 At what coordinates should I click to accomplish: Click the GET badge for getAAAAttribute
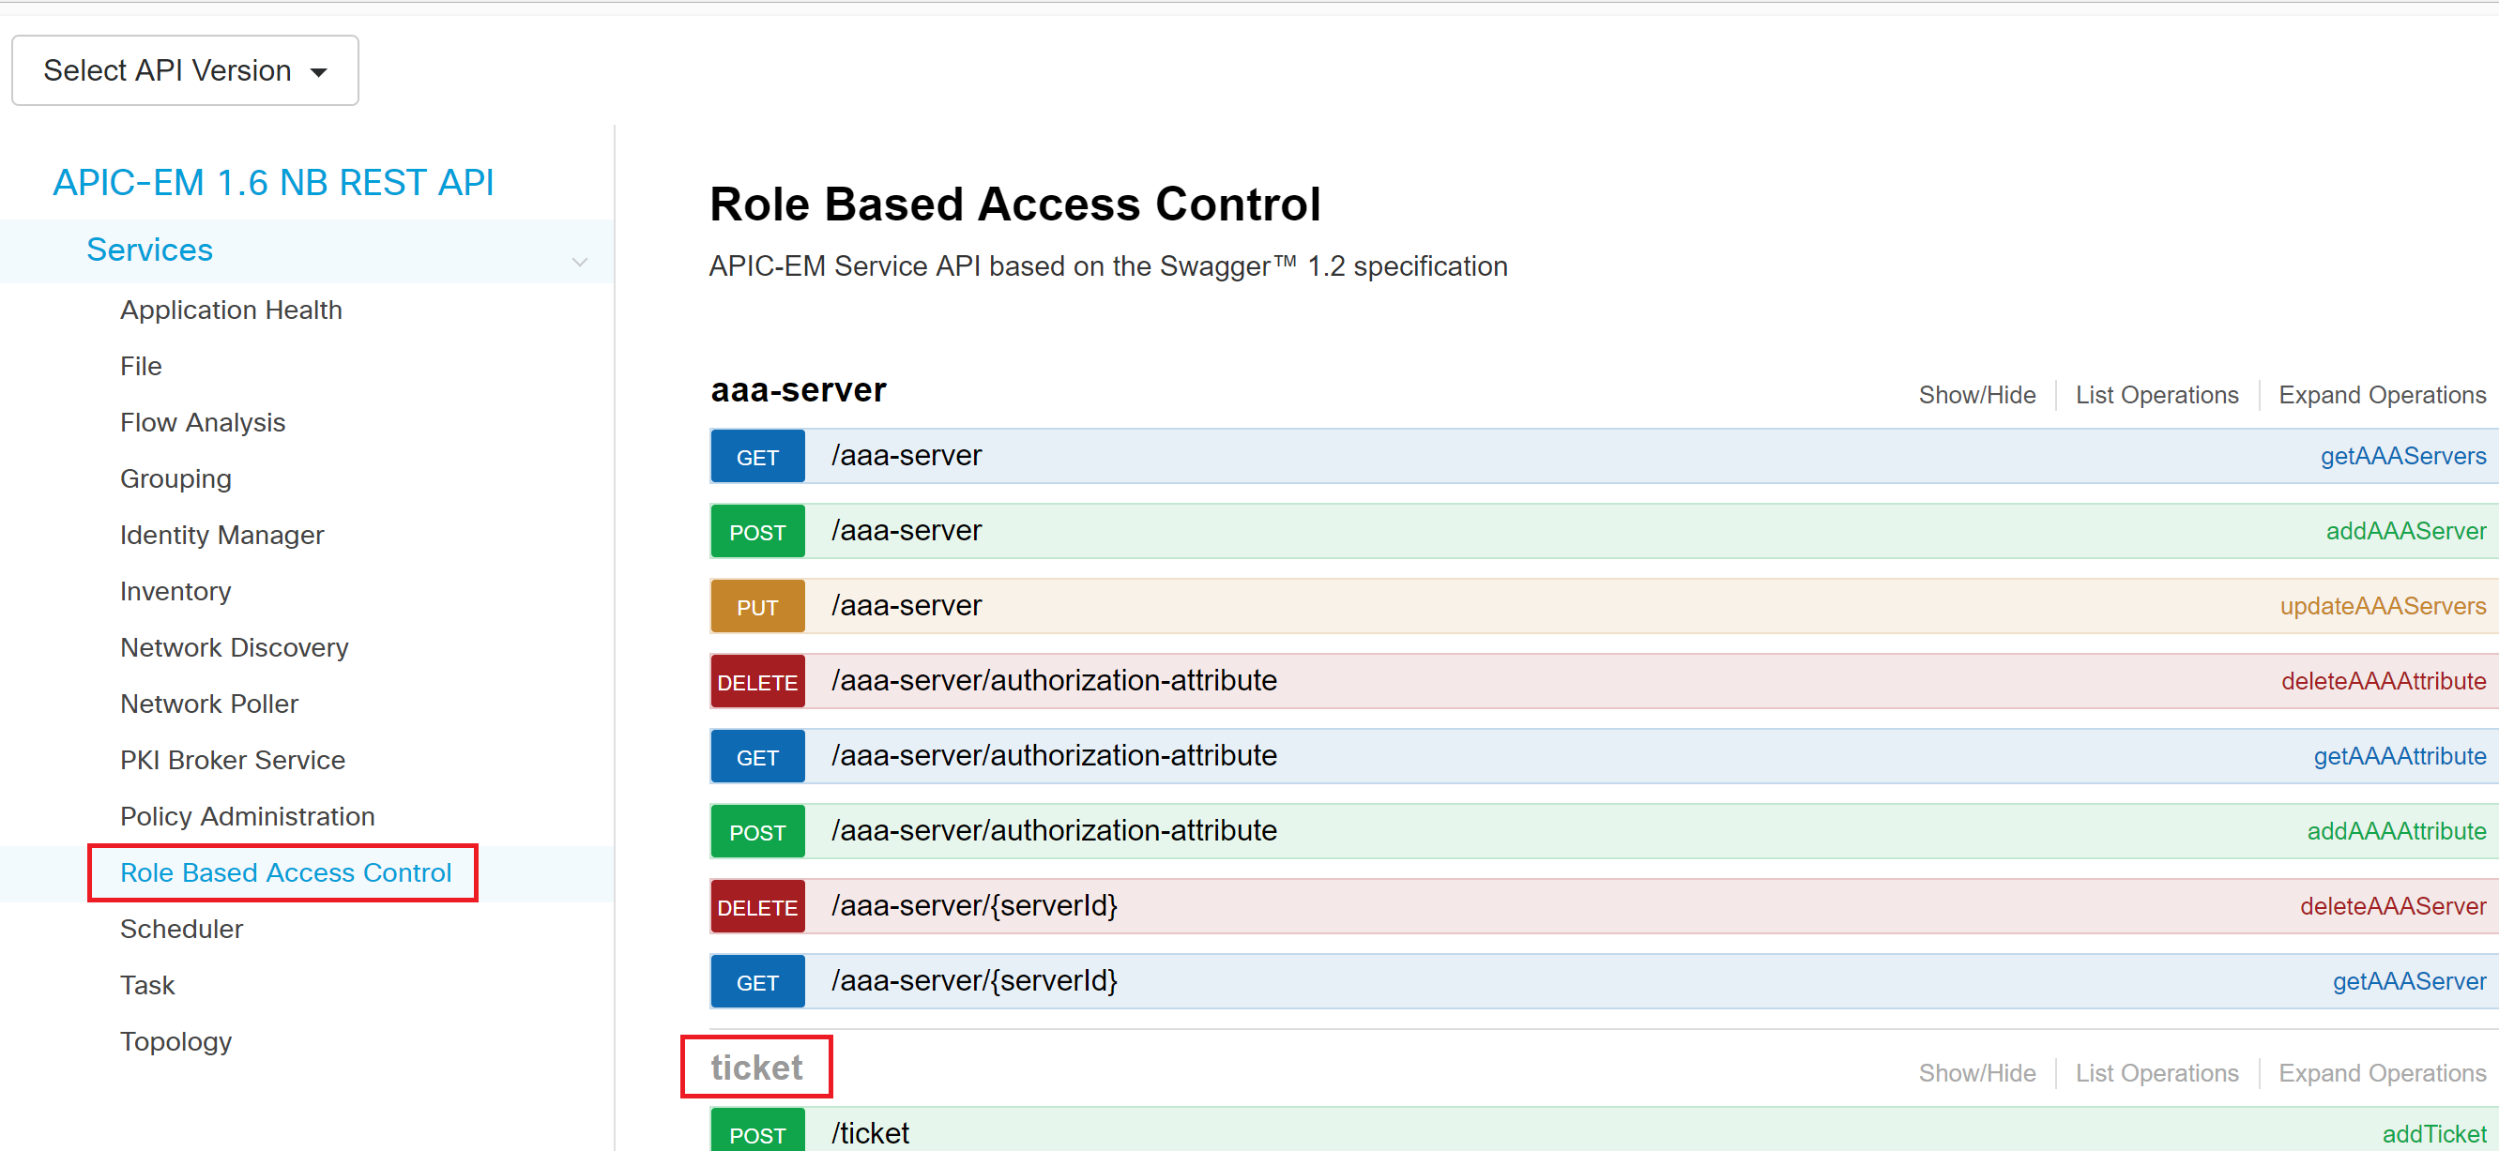756,757
